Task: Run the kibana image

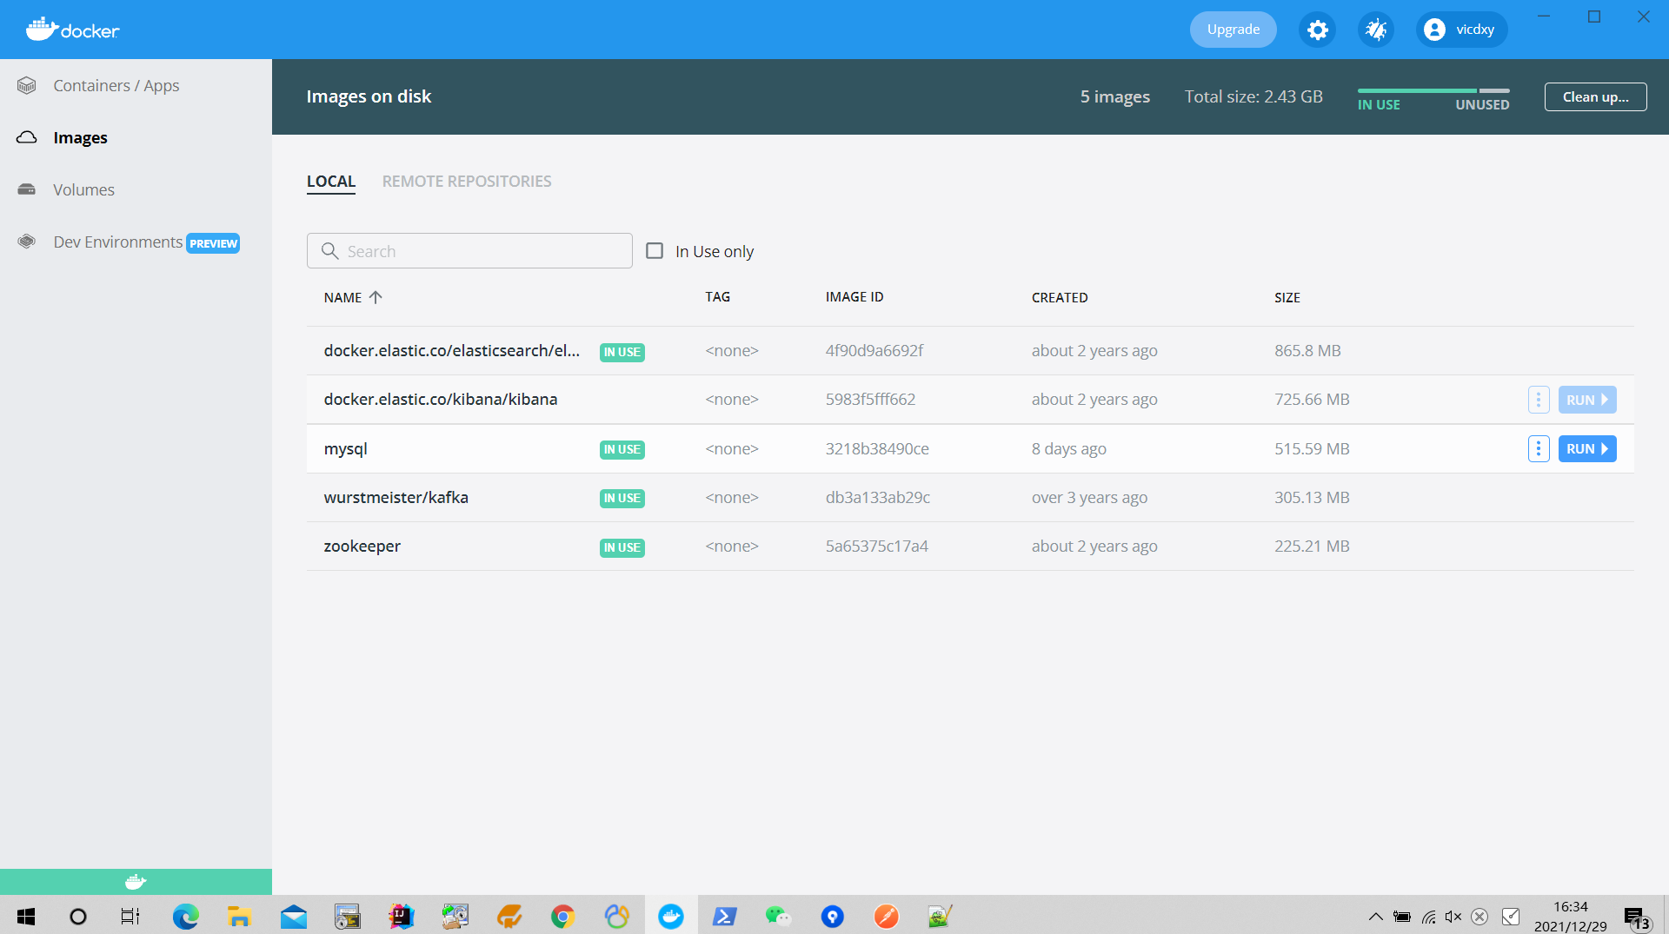Action: pyautogui.click(x=1587, y=400)
